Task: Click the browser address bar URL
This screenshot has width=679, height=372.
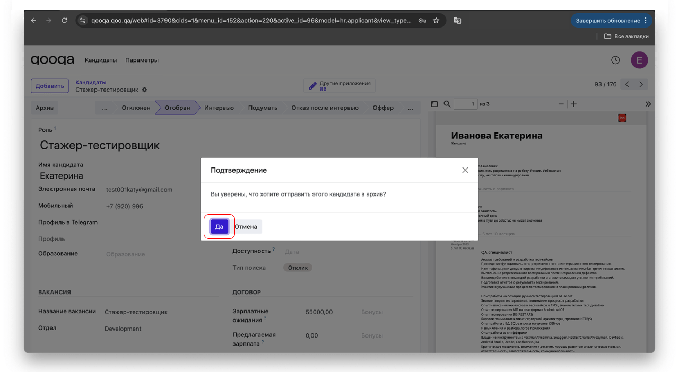Action: (x=251, y=21)
